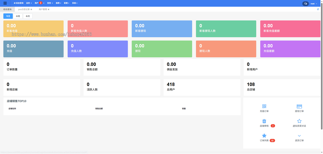Click the 提现订单 link text

pos(299,111)
